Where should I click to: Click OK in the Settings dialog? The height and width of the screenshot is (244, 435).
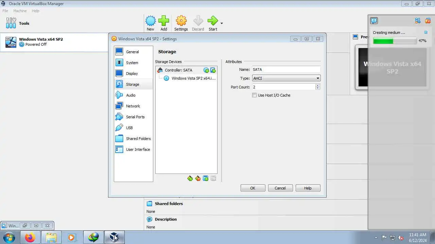click(253, 188)
